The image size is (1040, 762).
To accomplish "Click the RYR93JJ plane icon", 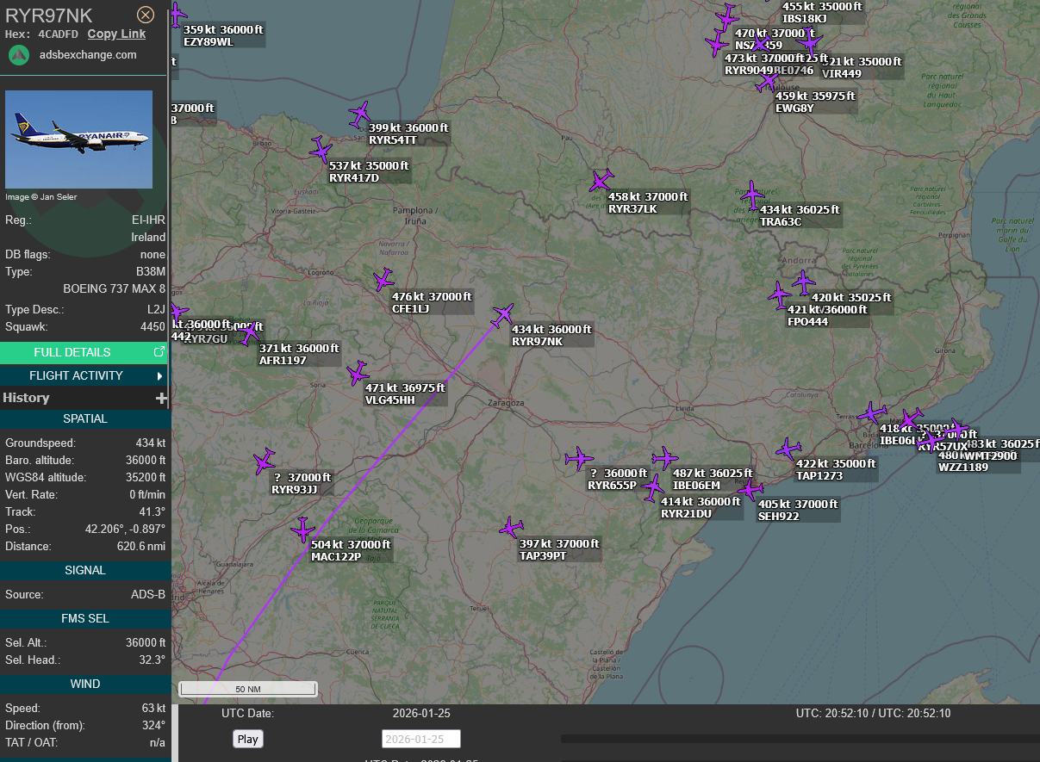I will (x=264, y=462).
